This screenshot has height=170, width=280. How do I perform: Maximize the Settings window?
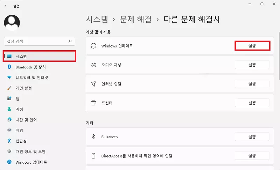point(262,4)
